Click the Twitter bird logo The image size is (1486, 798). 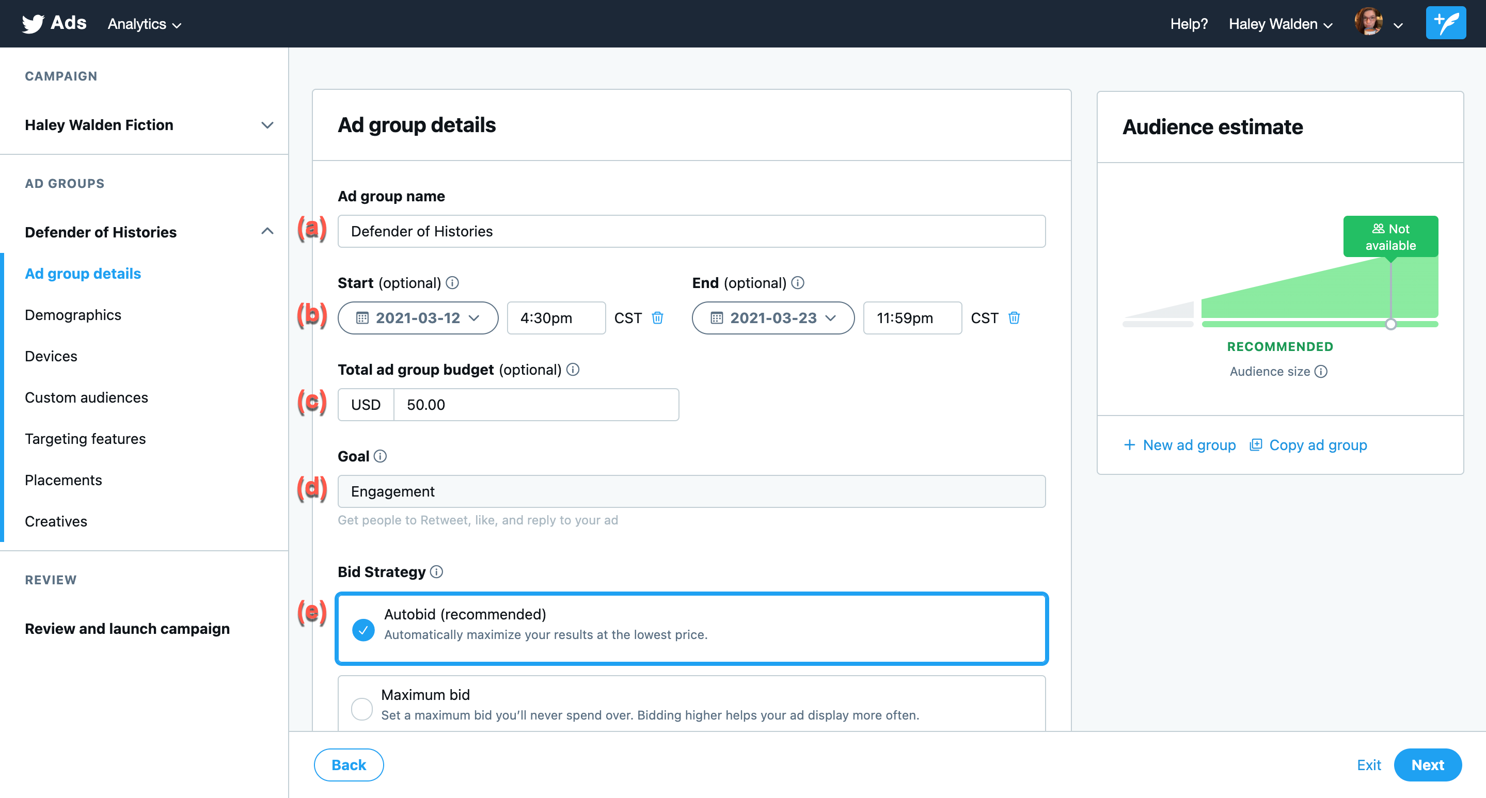point(33,24)
